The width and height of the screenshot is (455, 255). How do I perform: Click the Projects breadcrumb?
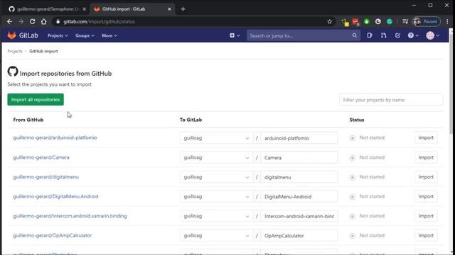point(15,51)
